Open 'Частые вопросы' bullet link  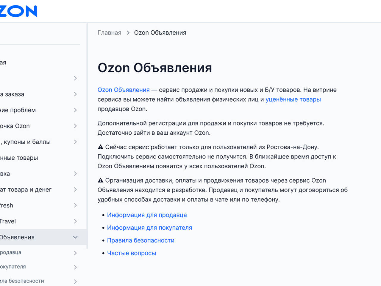131,253
